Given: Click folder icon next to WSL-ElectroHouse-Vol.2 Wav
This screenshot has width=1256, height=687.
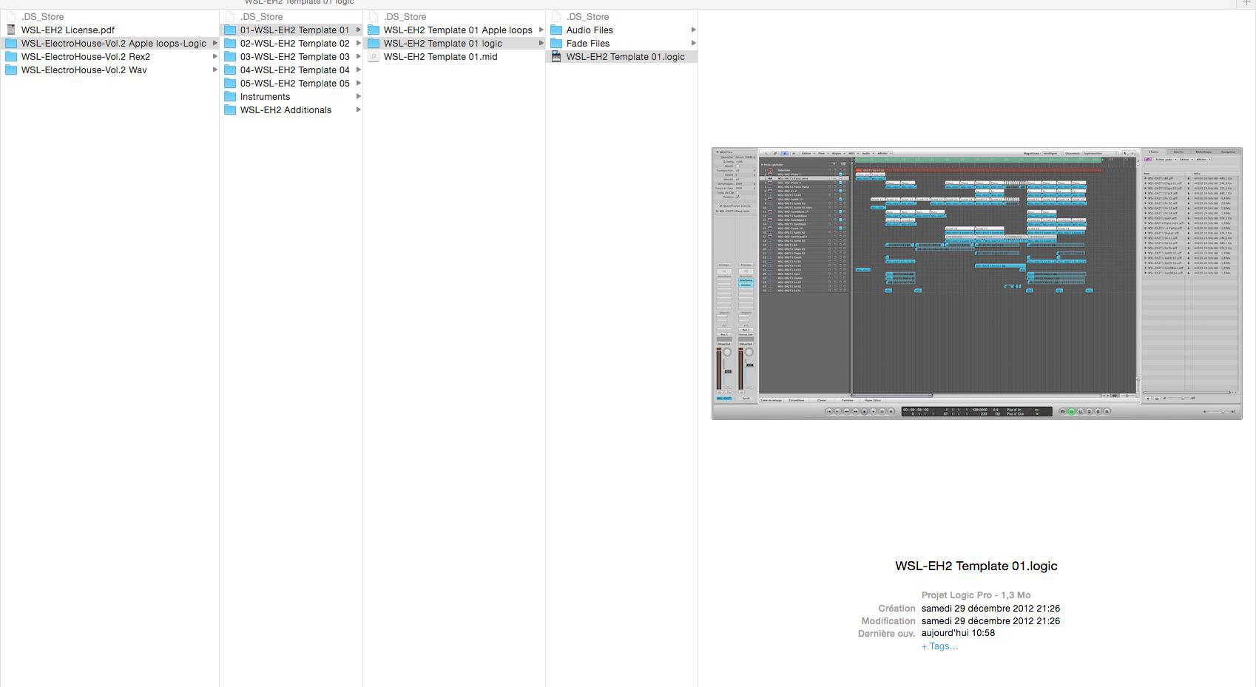Looking at the screenshot, I should [x=11, y=70].
